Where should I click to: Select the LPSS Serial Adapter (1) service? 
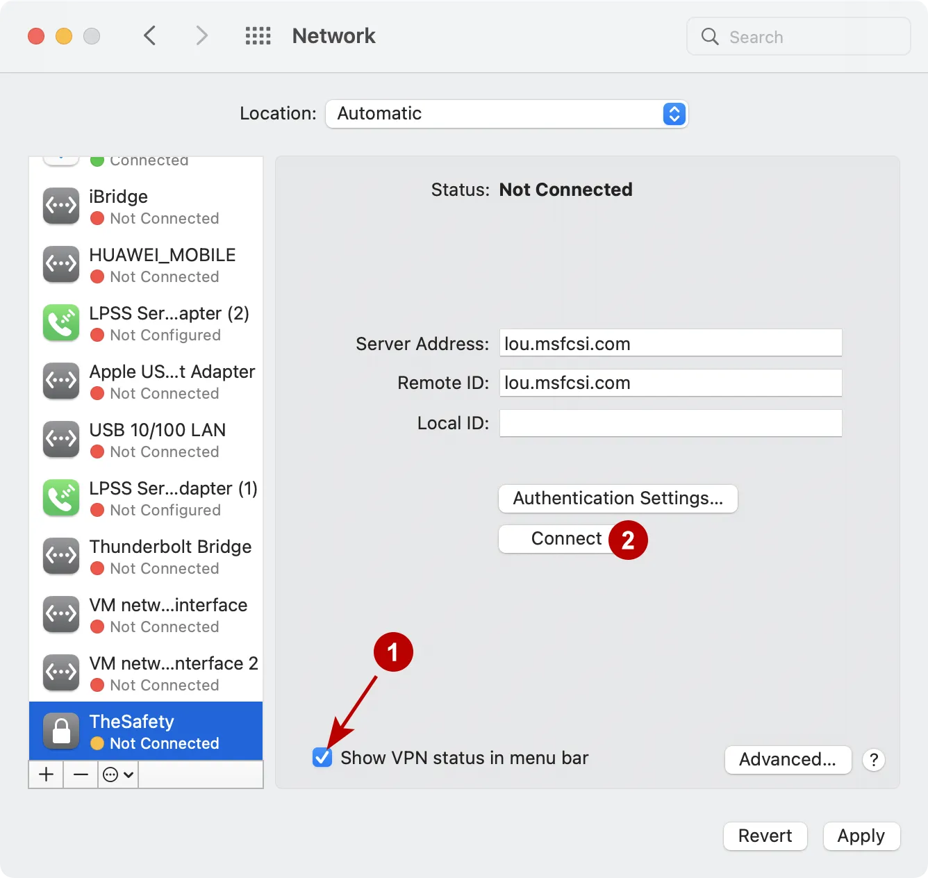[146, 498]
